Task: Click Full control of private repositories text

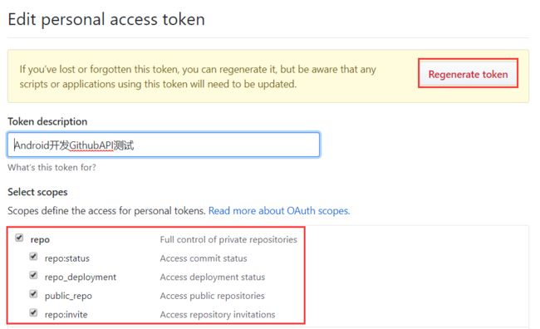Action: [x=228, y=239]
